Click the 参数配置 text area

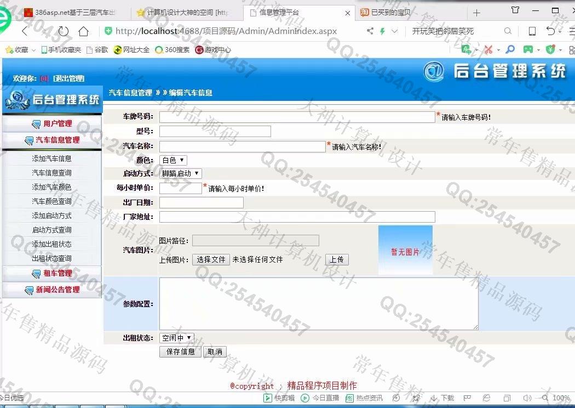click(319, 304)
